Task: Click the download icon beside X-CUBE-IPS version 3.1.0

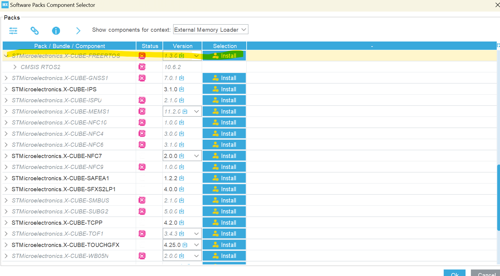Action: pos(182,89)
